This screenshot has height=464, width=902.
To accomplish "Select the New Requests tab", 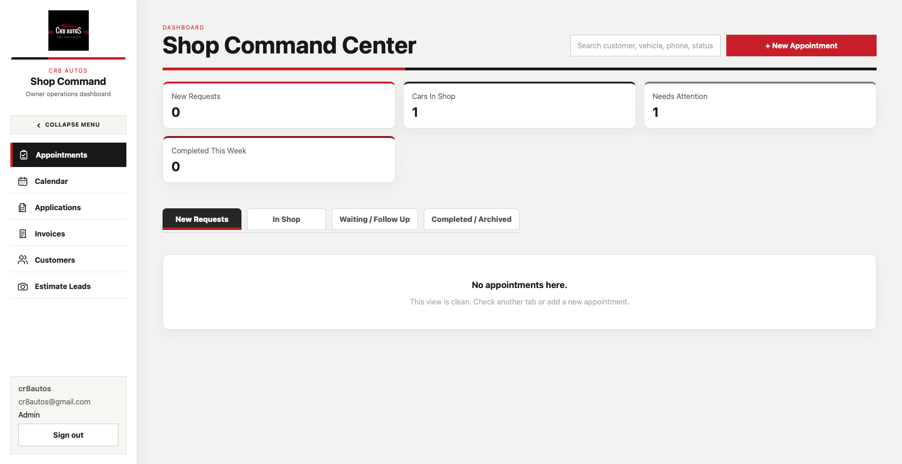I will coord(202,219).
